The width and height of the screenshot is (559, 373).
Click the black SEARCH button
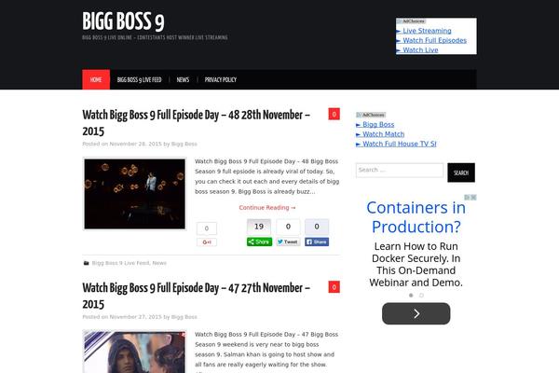click(461, 173)
